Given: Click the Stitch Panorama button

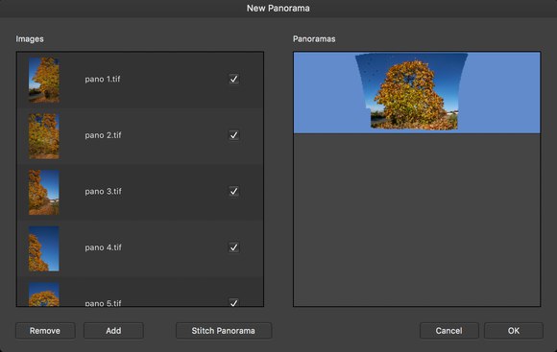Looking at the screenshot, I should 224,331.
